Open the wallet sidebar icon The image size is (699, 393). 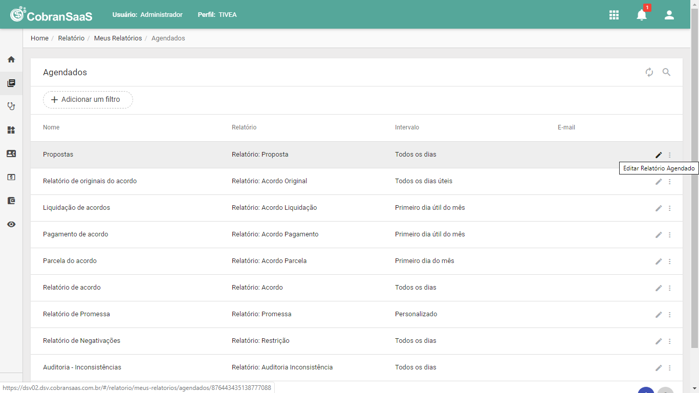pyautogui.click(x=11, y=201)
